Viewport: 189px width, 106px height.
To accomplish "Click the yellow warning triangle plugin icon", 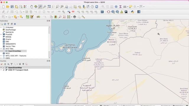I will (122, 12).
